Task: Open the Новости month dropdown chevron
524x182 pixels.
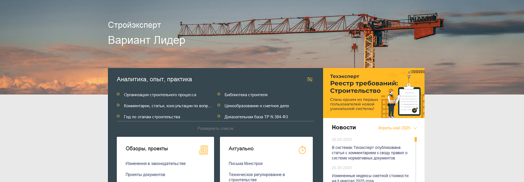Action: point(415,128)
